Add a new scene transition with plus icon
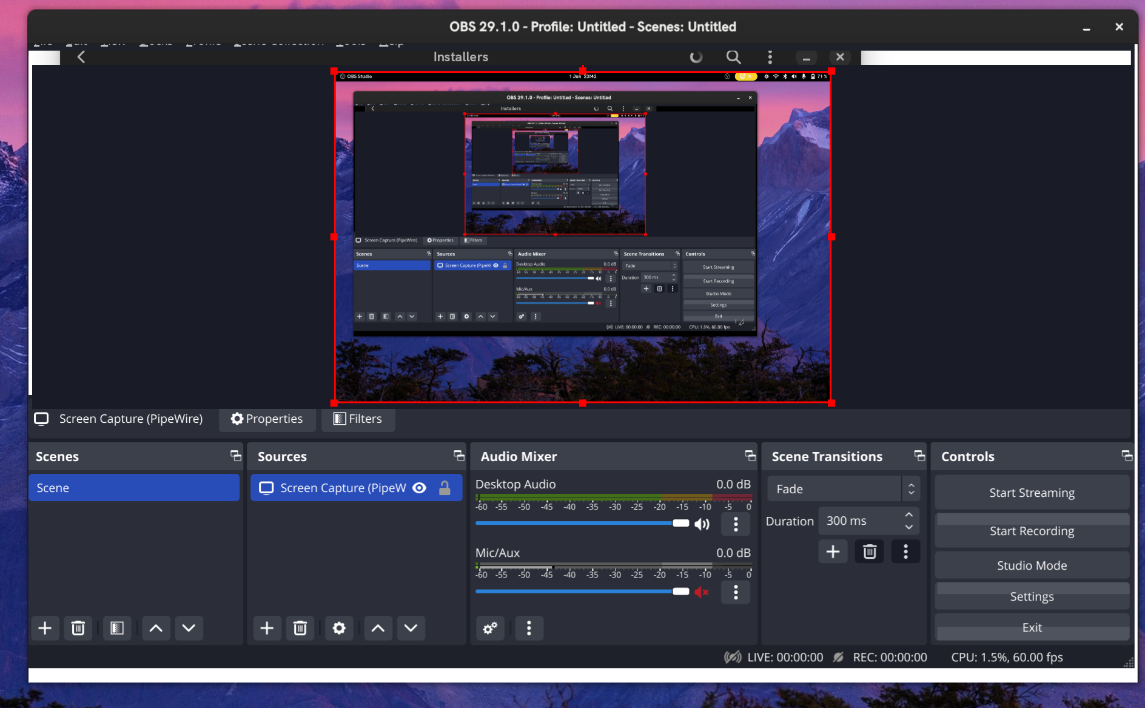Viewport: 1145px width, 708px height. click(833, 551)
